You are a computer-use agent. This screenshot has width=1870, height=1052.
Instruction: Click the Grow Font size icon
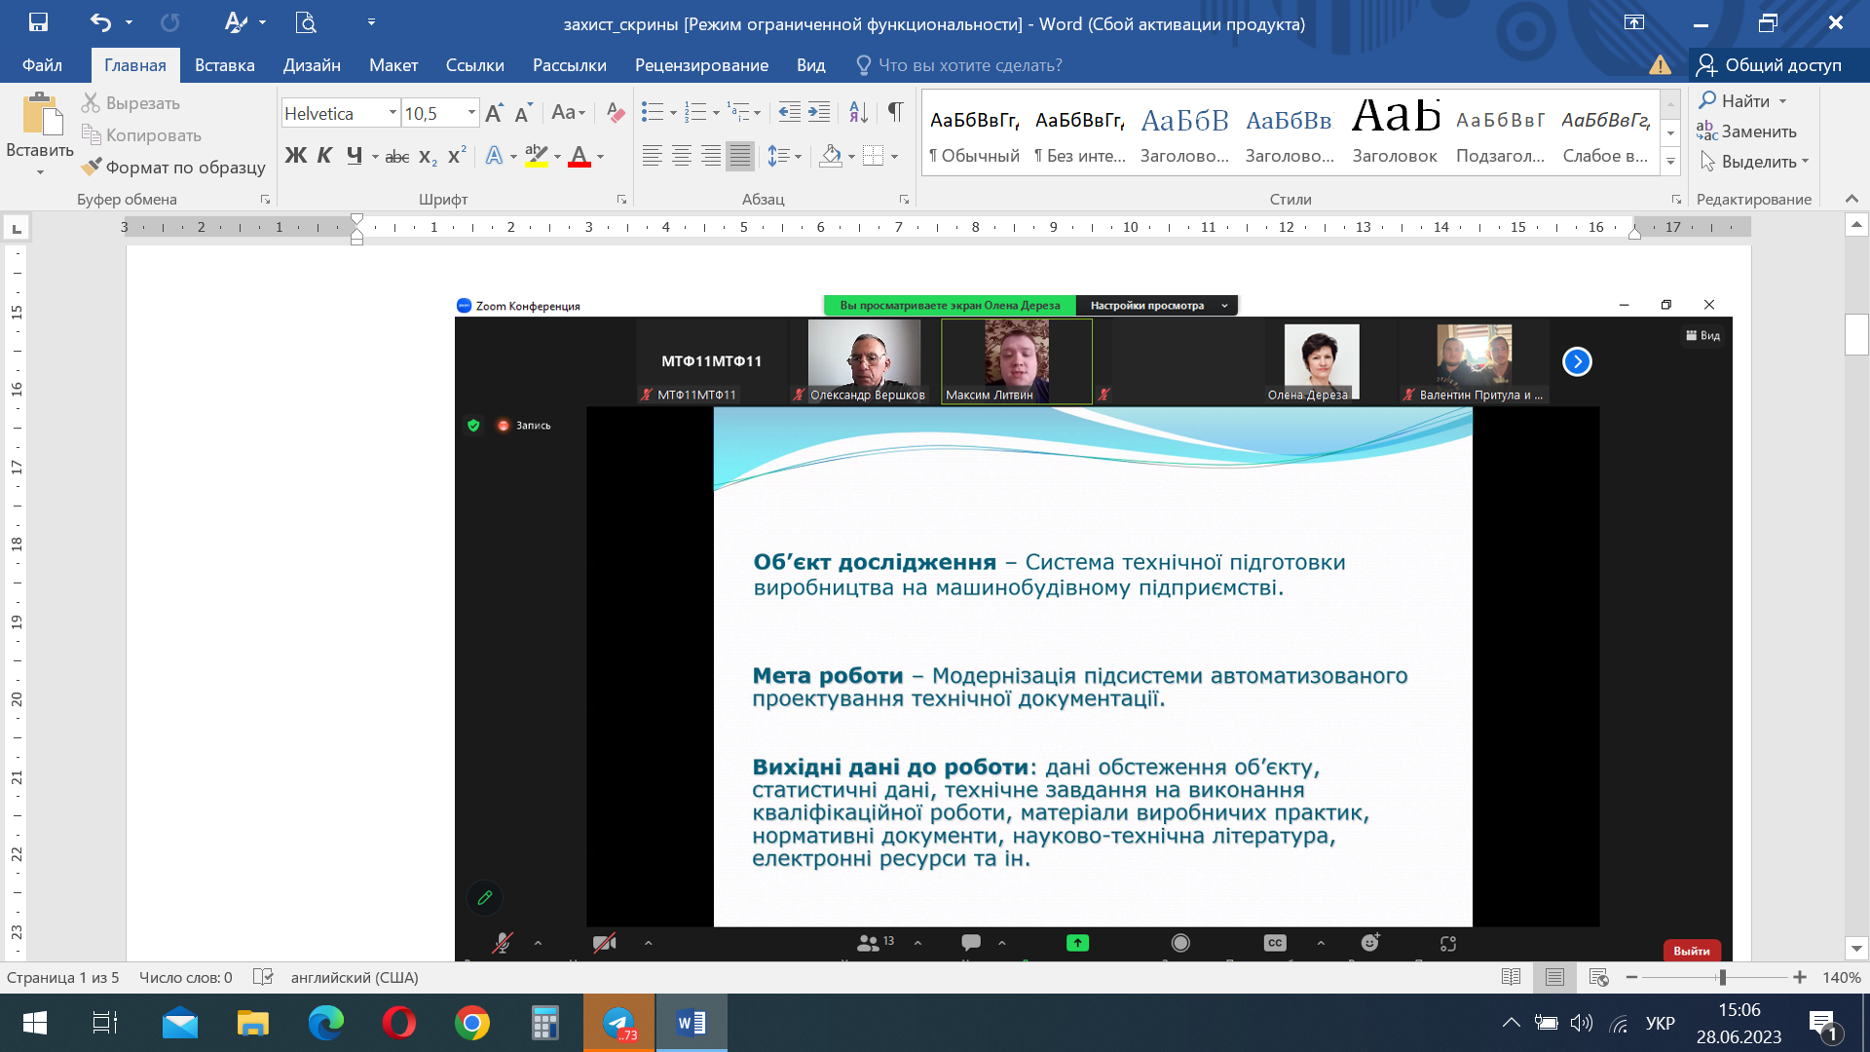[x=494, y=113]
